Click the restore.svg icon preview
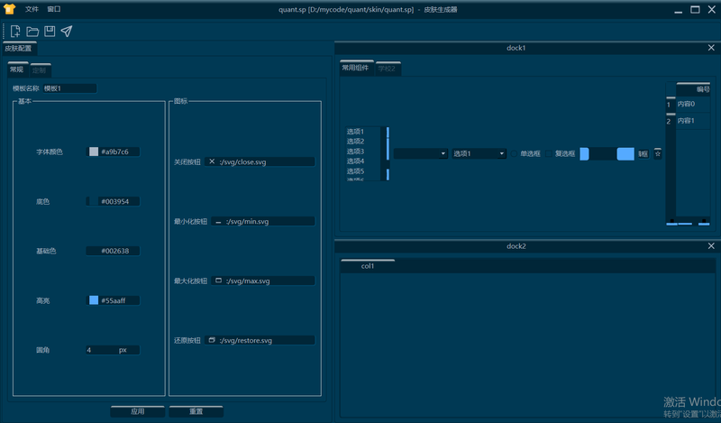 pos(212,340)
